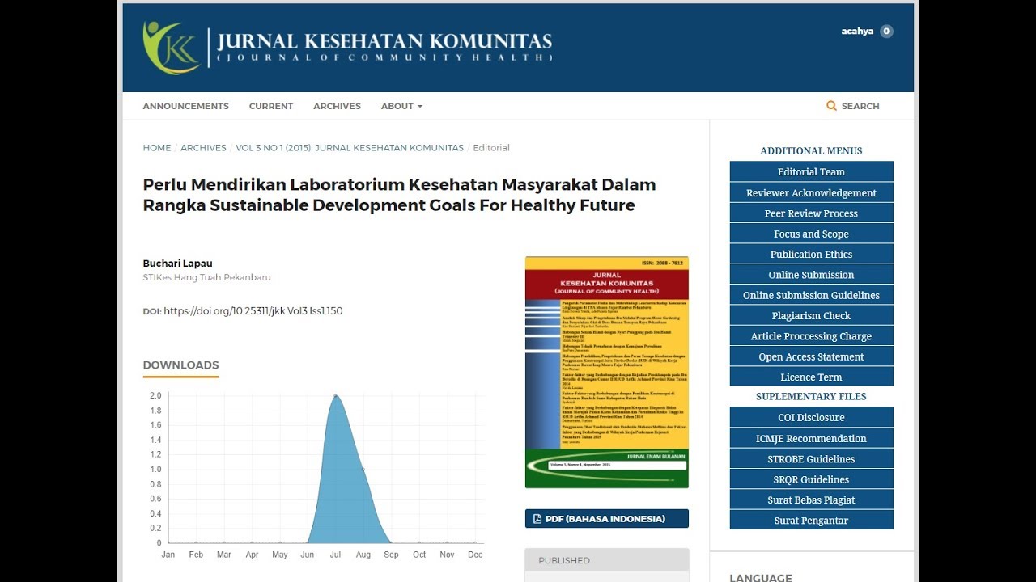This screenshot has width=1036, height=582.
Task: Click the notifications count badge 0
Action: point(886,32)
